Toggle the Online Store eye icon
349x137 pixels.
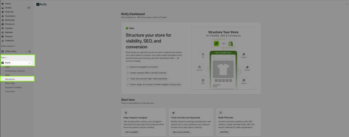(29, 51)
